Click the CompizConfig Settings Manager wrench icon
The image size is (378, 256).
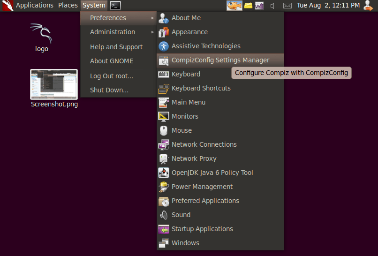[x=164, y=60]
